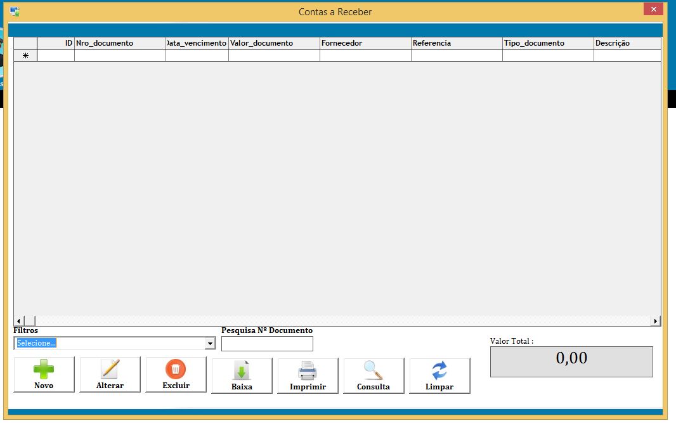This screenshot has height=423, width=676.
Task: Click the Limpar refresh arrows button
Action: pos(439,375)
